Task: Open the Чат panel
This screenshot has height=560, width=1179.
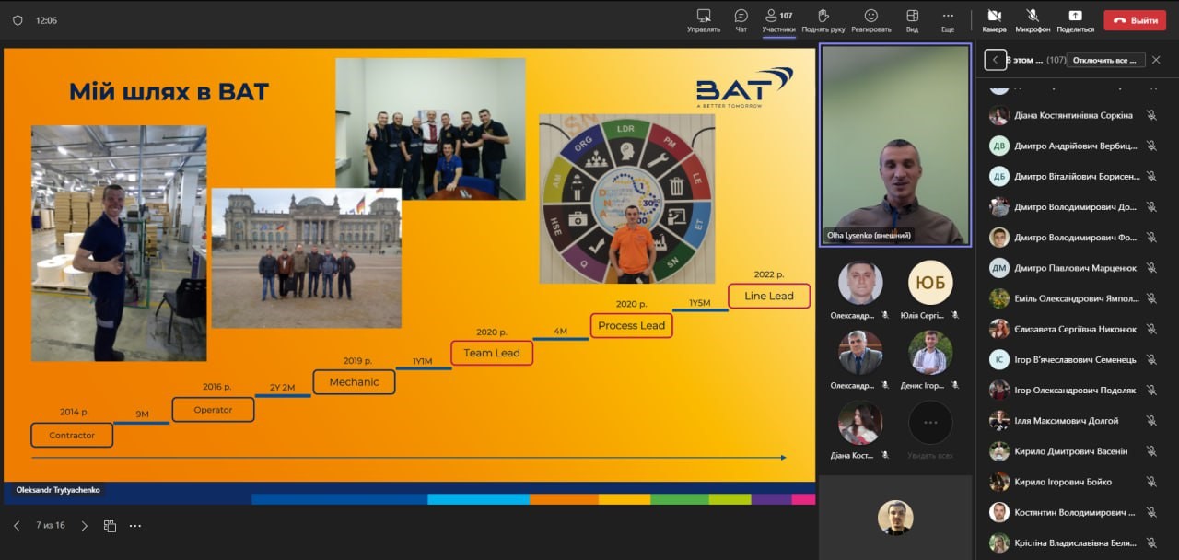Action: pyautogui.click(x=741, y=20)
